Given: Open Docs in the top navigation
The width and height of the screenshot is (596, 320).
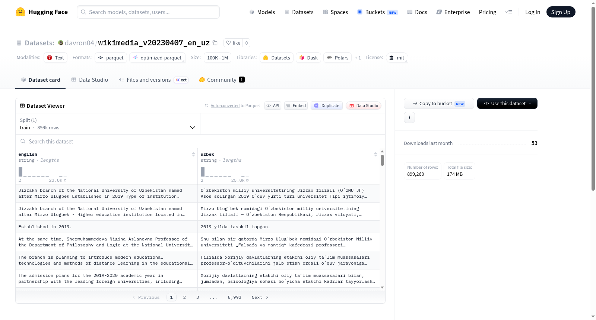Looking at the screenshot, I should pos(417,12).
